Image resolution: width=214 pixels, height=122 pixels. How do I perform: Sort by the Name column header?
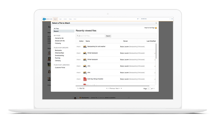tap(88, 41)
